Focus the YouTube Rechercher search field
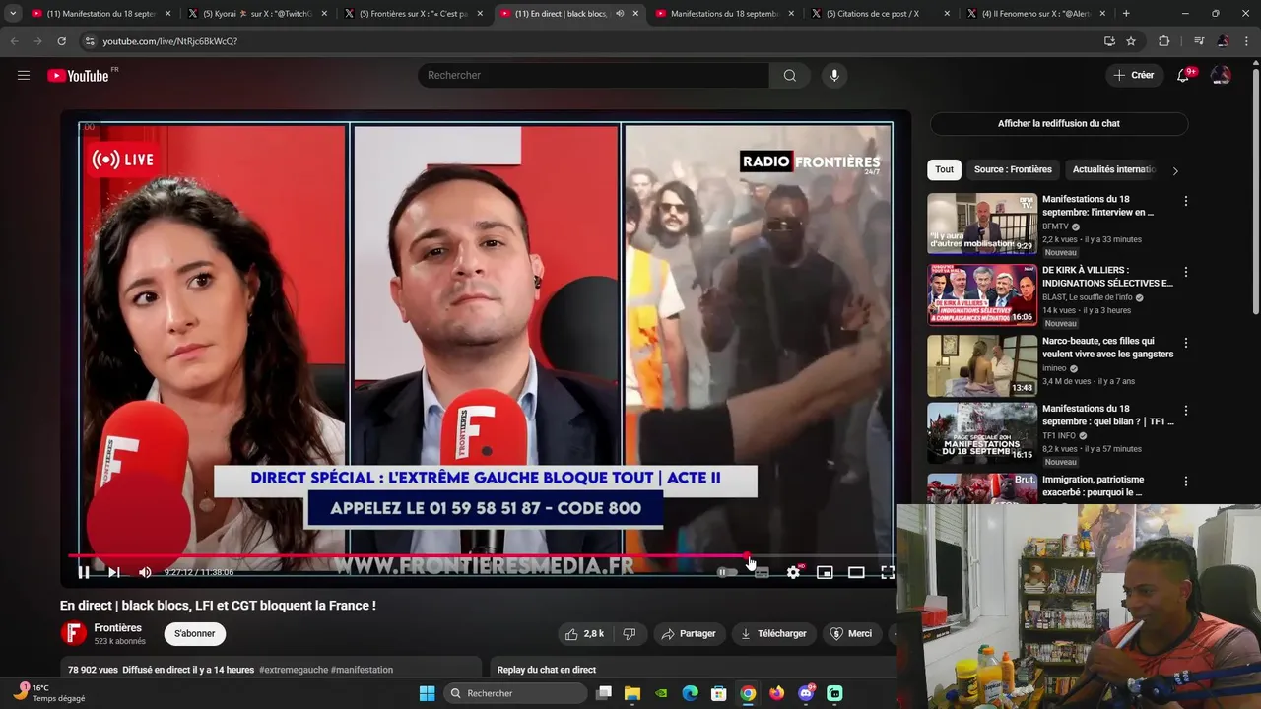Screen dimensions: 1261x709 [x=593, y=75]
